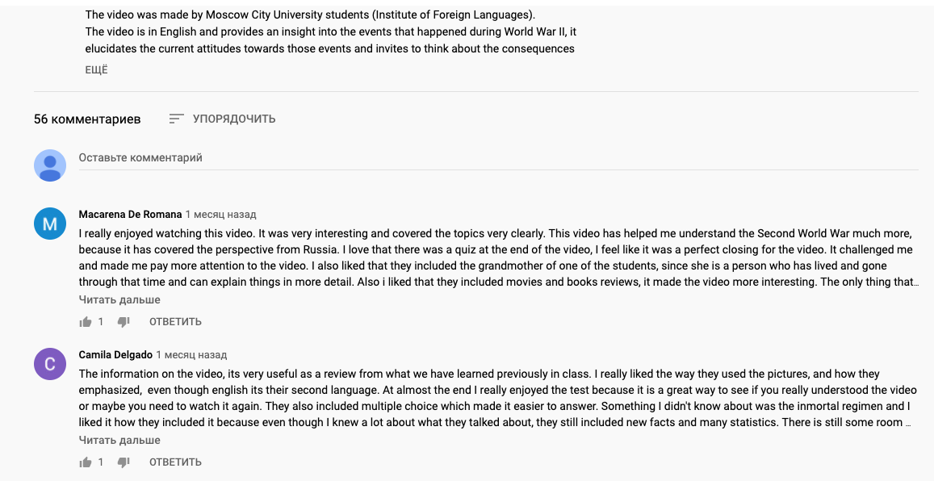Dislike Camila Delgado's comment
934x481 pixels.
tap(124, 462)
